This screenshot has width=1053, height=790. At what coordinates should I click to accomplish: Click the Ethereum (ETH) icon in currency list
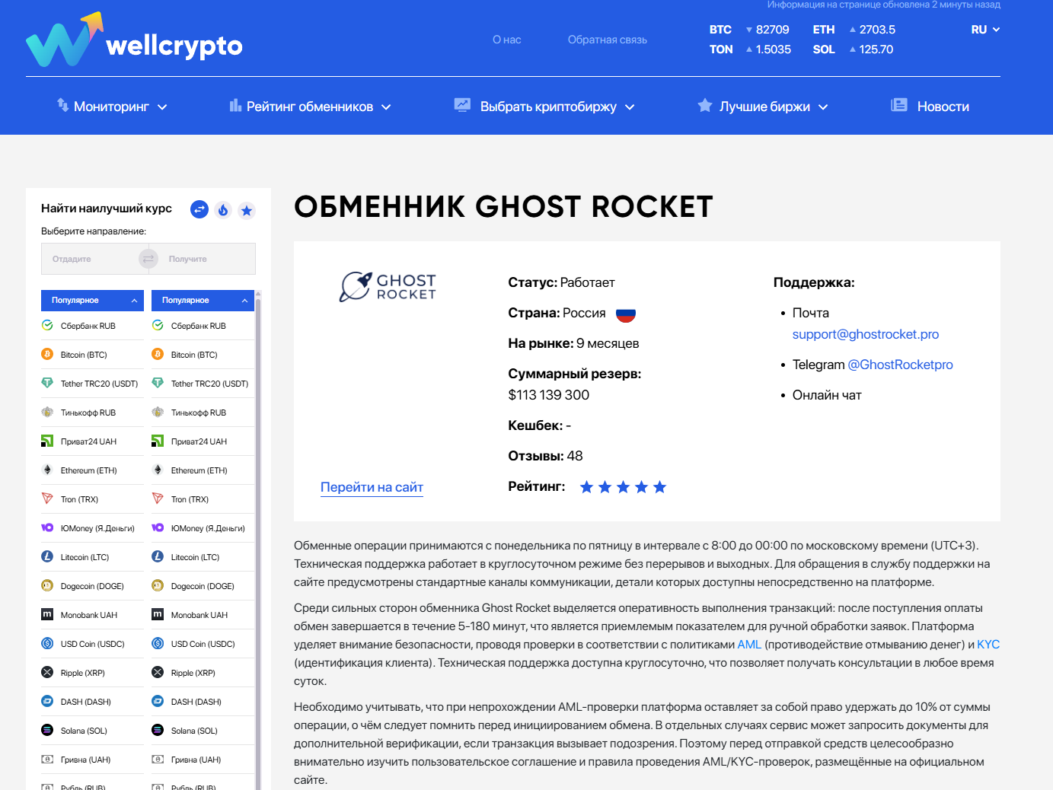pos(48,470)
